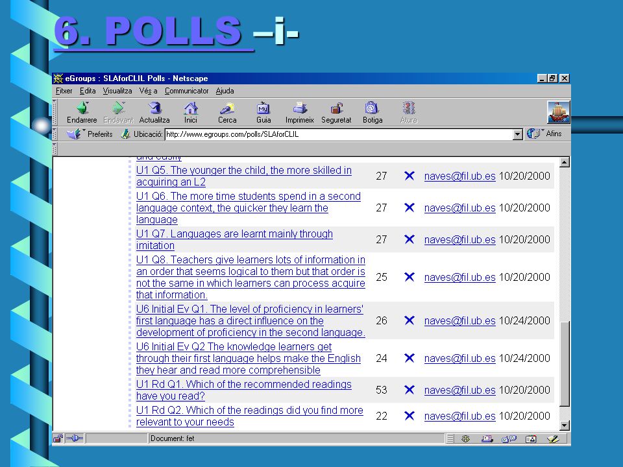The image size is (623, 467).
Task: Click naves@fil.ub.es email in U1 Q5 row
Action: point(459,176)
